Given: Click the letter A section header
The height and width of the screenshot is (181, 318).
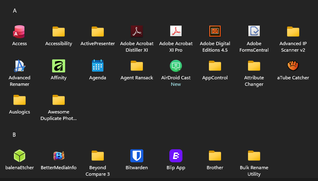Looking at the screenshot, I should pyautogui.click(x=15, y=11).
